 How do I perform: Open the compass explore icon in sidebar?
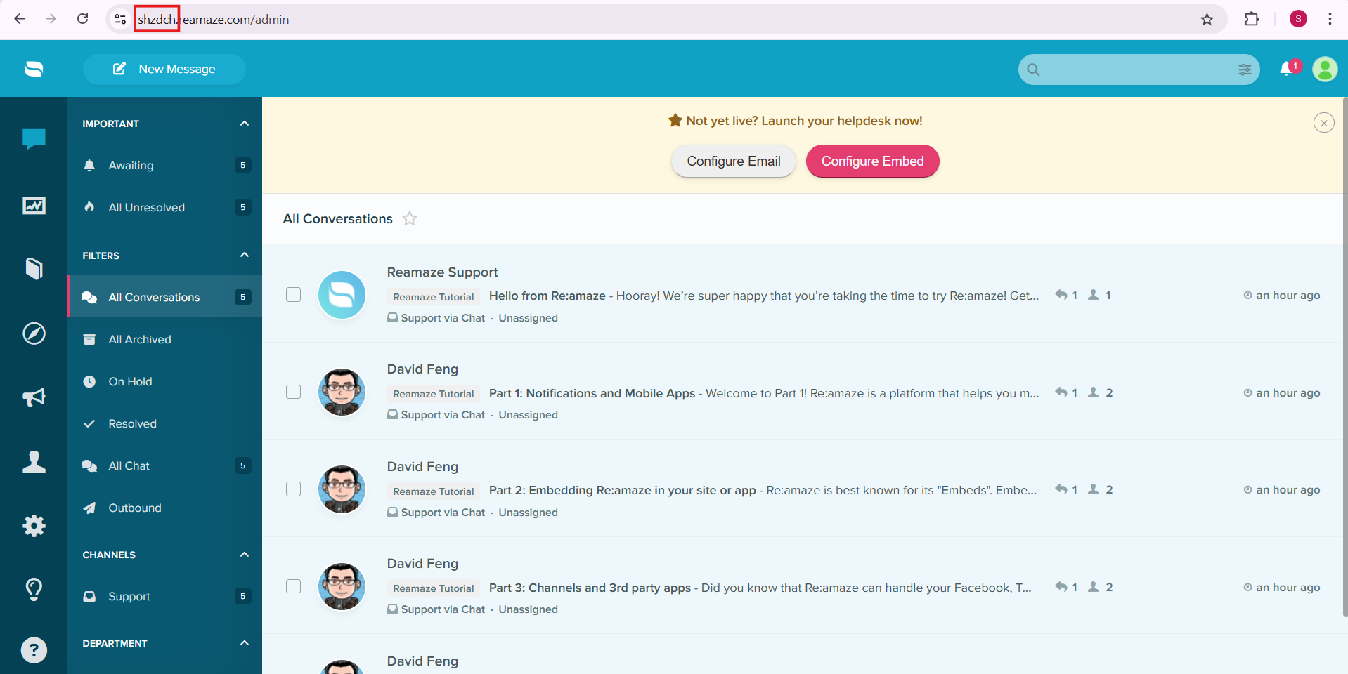34,333
